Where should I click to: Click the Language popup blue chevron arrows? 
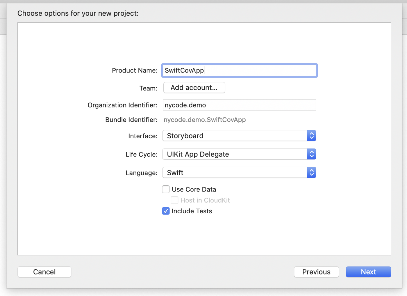312,173
